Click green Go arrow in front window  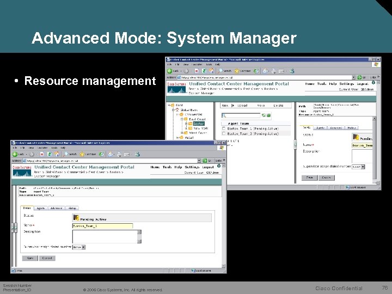(x=205, y=161)
